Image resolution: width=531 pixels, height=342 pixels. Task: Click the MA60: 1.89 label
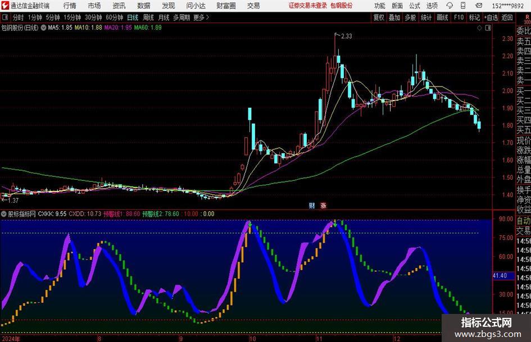[x=148, y=28]
